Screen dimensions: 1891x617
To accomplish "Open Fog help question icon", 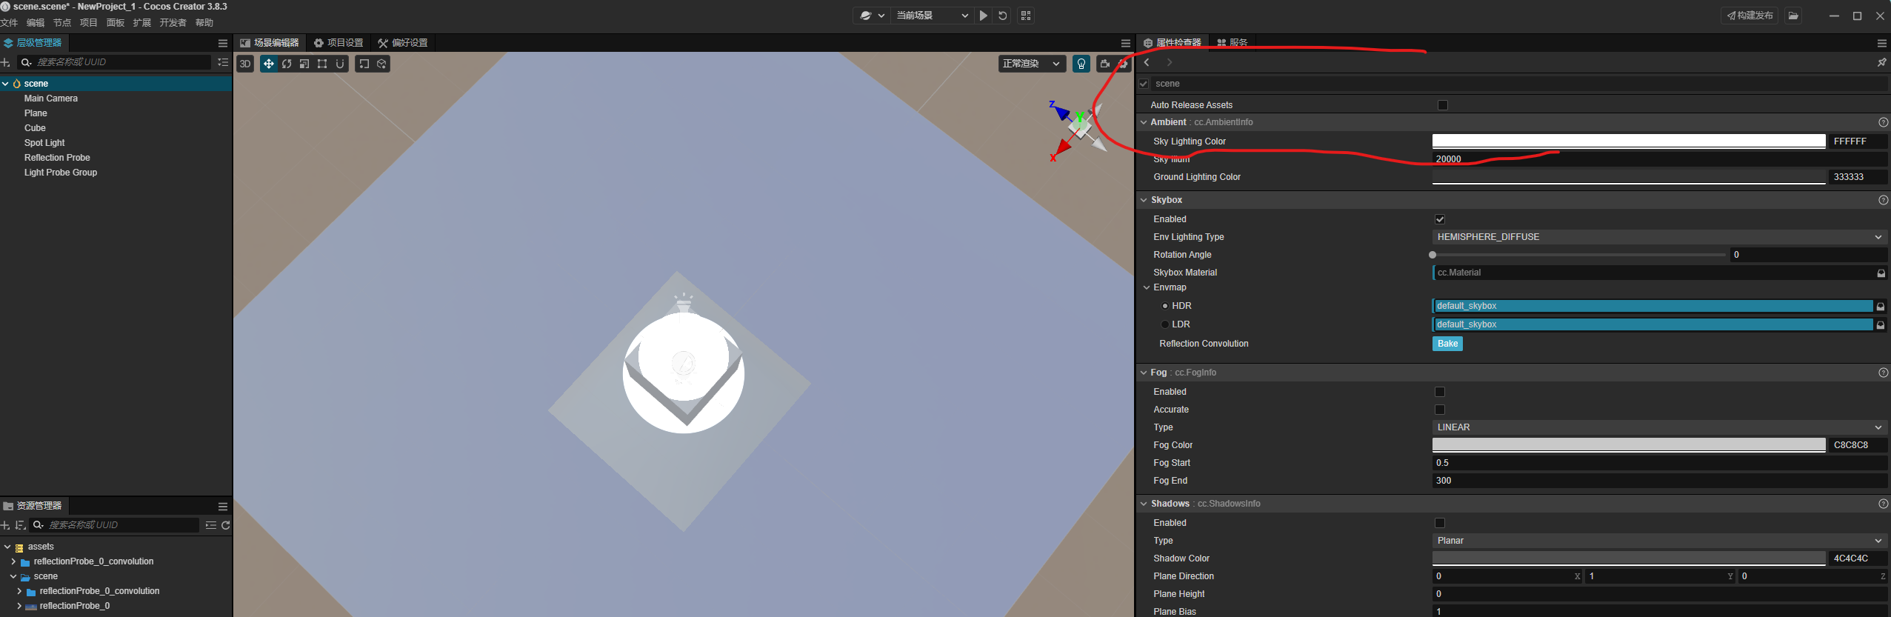I will pos(1884,373).
